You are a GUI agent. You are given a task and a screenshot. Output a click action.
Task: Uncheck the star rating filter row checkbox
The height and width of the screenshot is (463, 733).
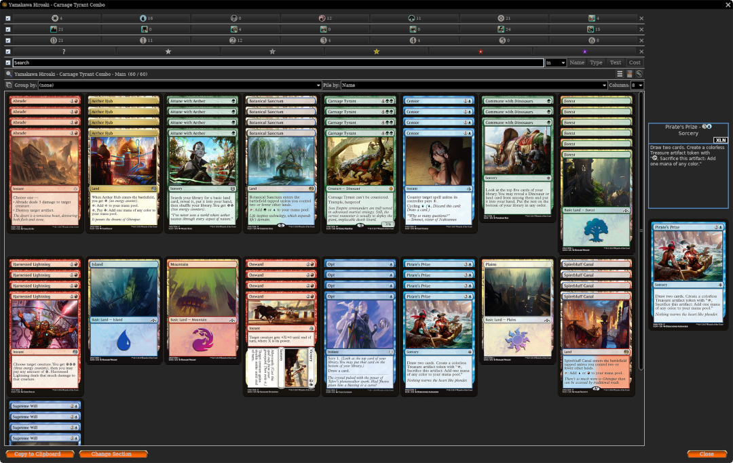(x=8, y=52)
